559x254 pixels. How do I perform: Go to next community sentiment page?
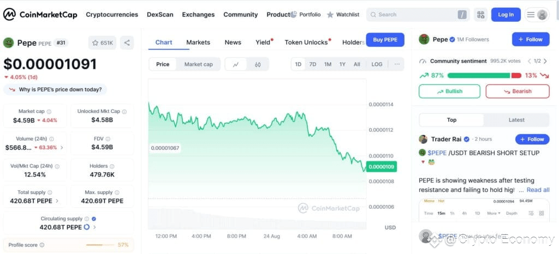[545, 61]
